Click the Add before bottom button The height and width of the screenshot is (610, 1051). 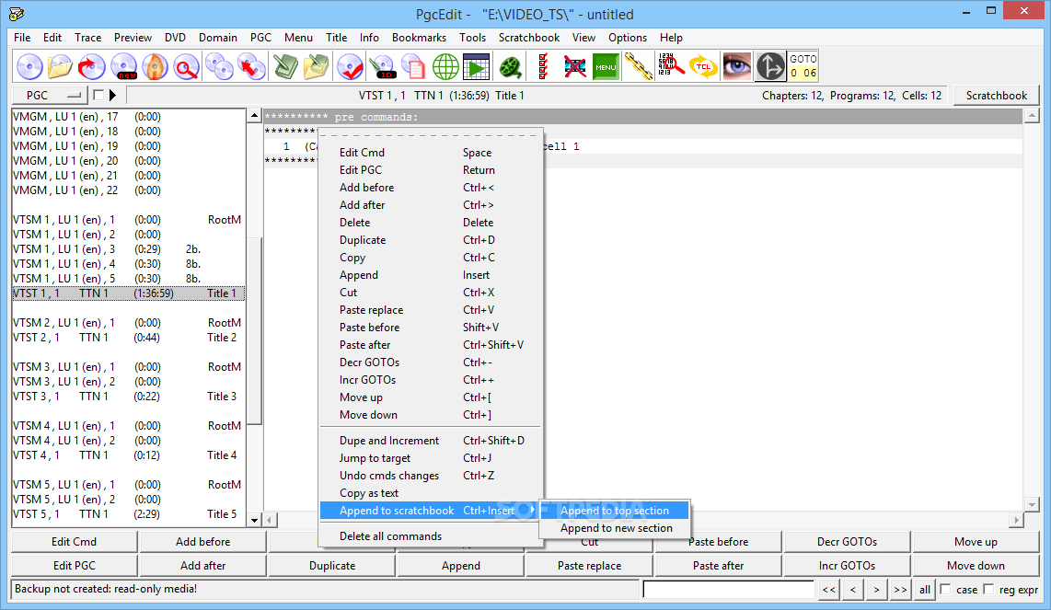203,542
